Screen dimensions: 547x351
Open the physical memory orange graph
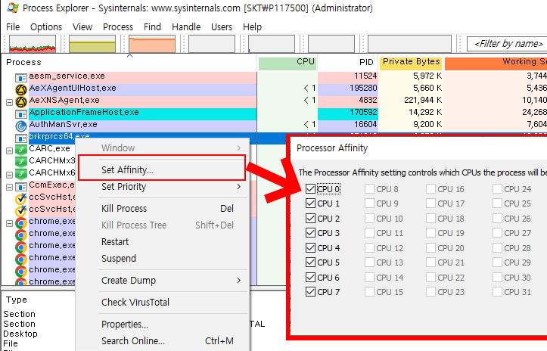tap(152, 44)
